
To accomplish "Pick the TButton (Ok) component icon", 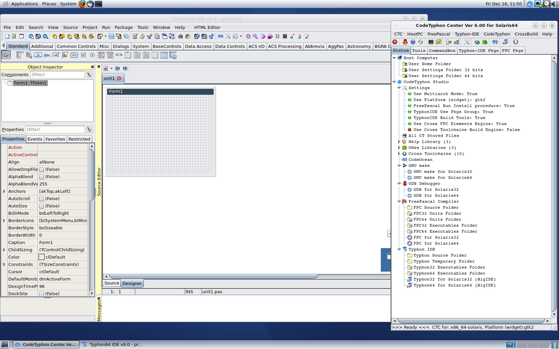I will point(38,55).
